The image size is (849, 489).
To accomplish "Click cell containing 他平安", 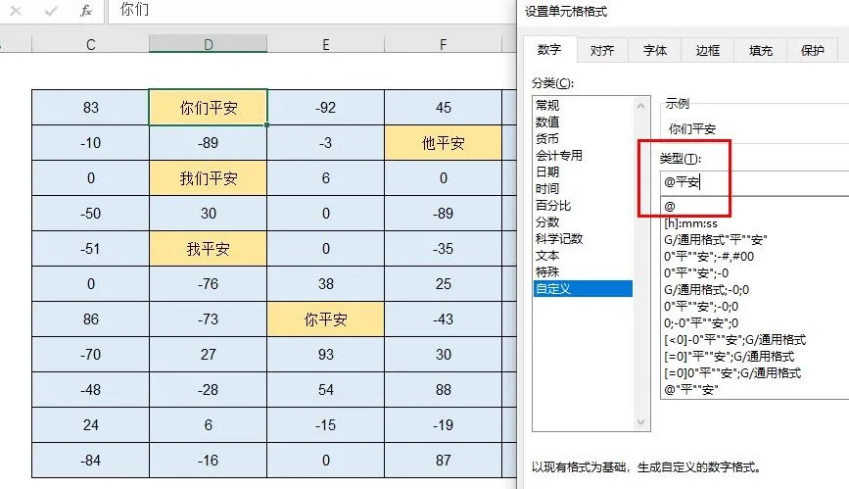I will pyautogui.click(x=443, y=143).
